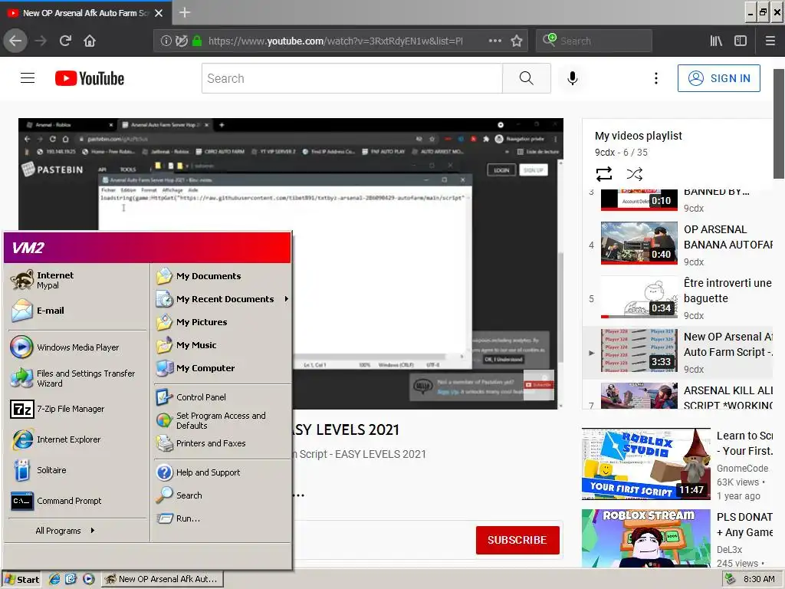Toggle playlist loop
The image size is (785, 589).
coord(604,174)
